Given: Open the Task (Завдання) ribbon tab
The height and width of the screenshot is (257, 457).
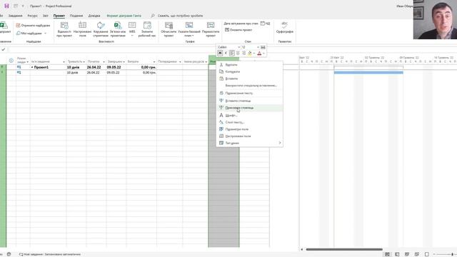Looking at the screenshot, I should [15, 16].
